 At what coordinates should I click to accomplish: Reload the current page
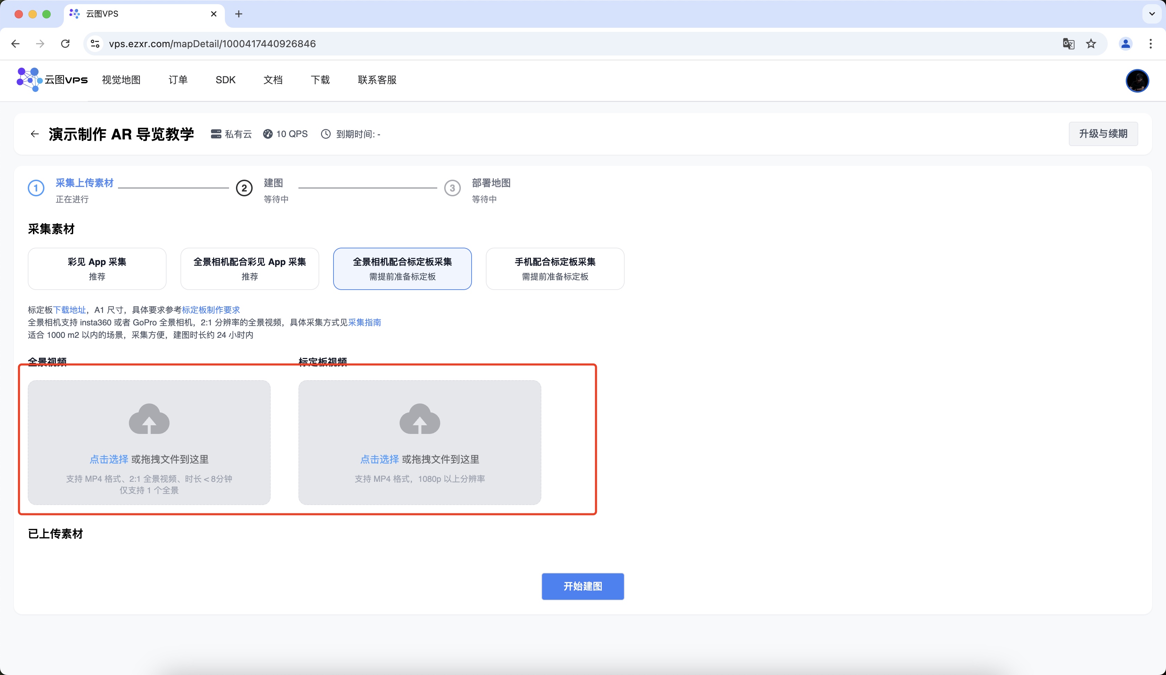coord(65,43)
